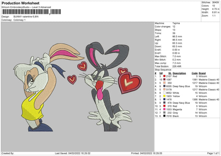Click the Max Stitch value 7.0 mm
Image resolution: width=221 pixels, height=156 pixels.
(176, 56)
